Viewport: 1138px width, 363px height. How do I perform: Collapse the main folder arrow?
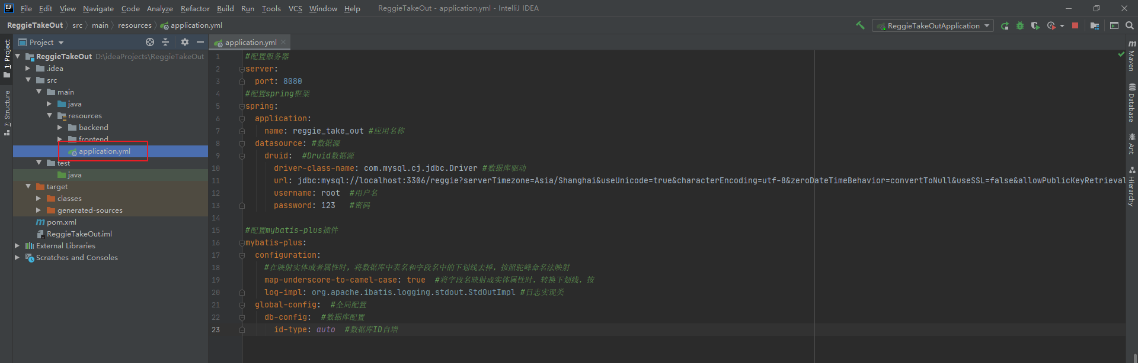click(x=39, y=92)
